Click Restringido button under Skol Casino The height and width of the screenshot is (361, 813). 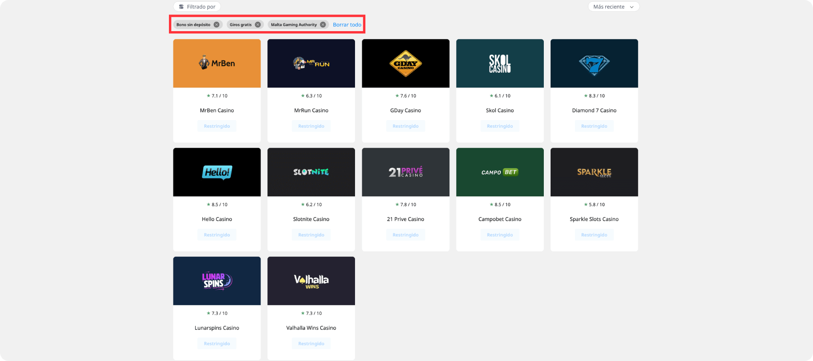tap(500, 126)
